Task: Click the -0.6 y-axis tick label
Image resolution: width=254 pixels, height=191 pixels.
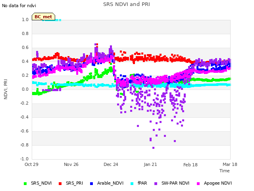Action: coord(24,131)
